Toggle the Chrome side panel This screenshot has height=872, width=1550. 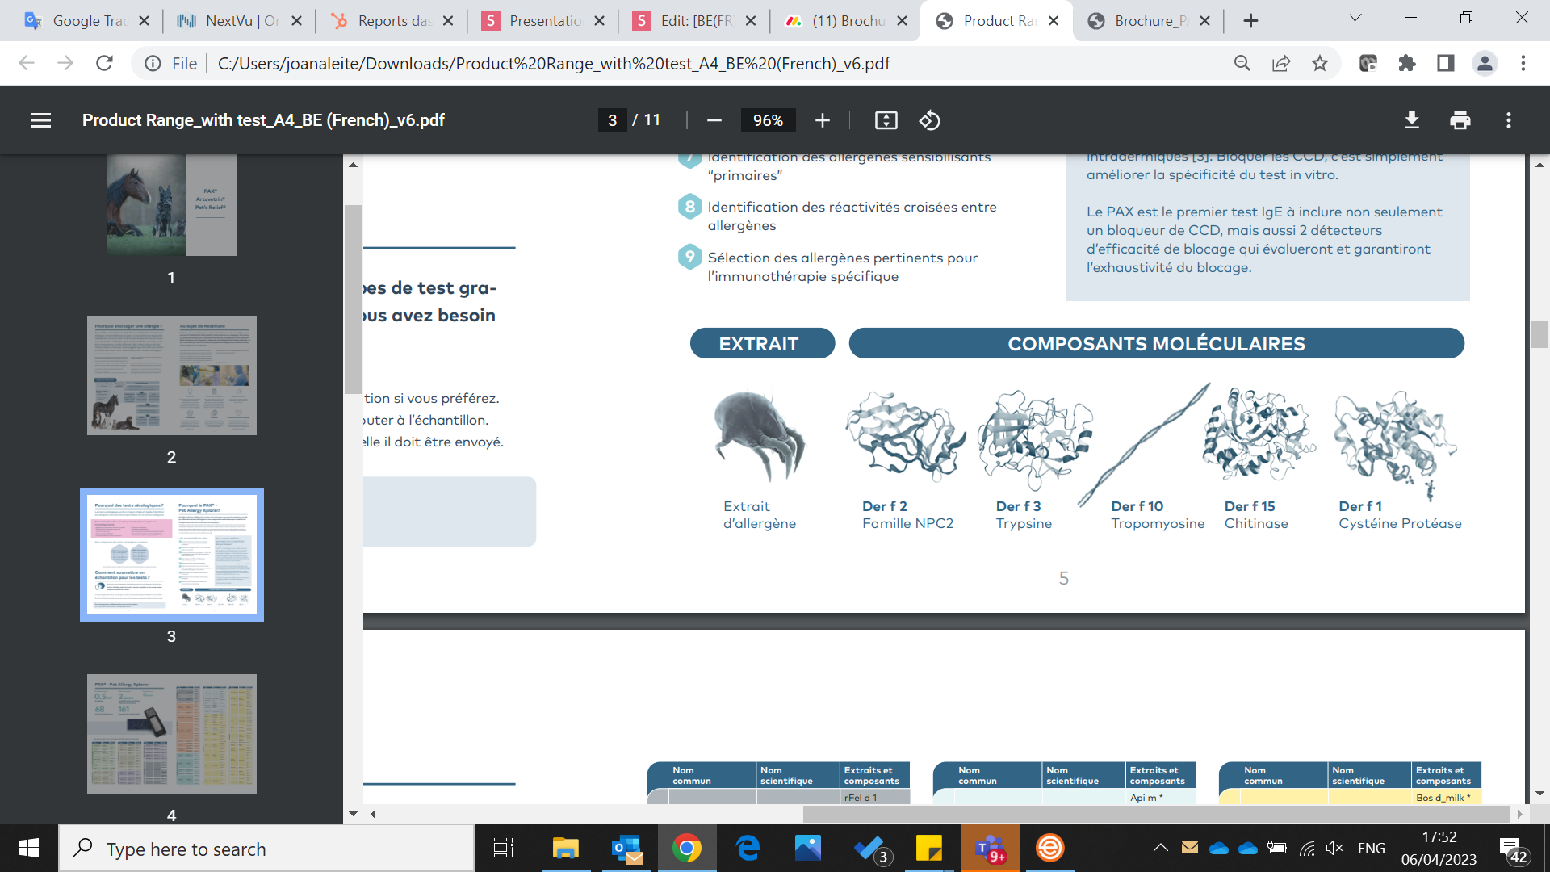(1445, 63)
